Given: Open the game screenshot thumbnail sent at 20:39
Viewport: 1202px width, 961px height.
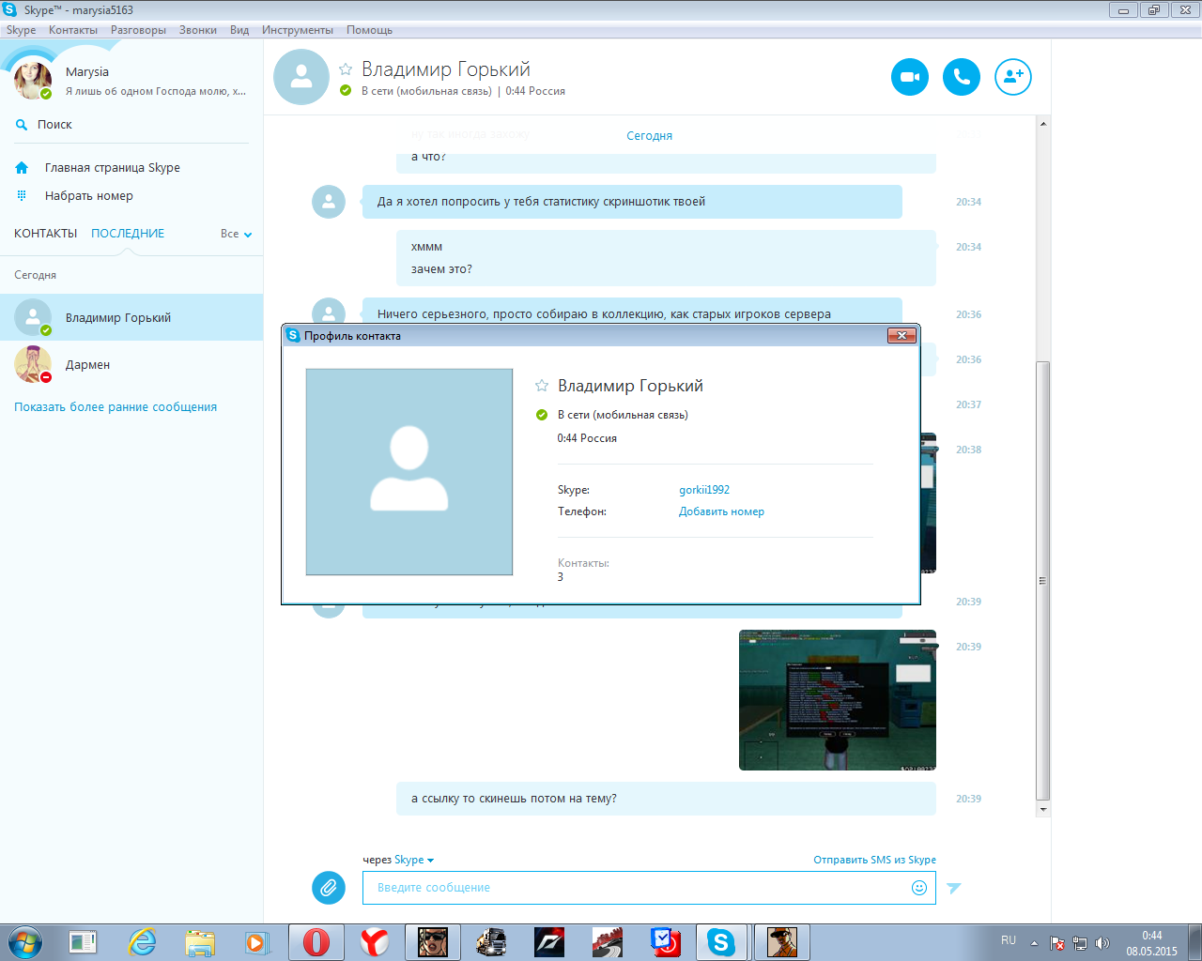Looking at the screenshot, I should pyautogui.click(x=838, y=700).
